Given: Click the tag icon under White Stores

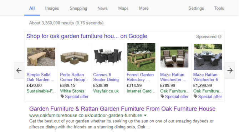Looking at the screenshot, I should click(x=62, y=96).
